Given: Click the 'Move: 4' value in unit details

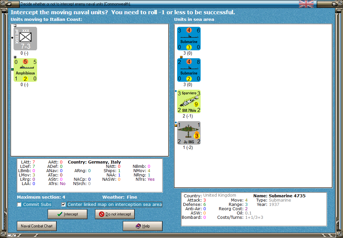Looking at the screenshot, I should (x=239, y=200).
